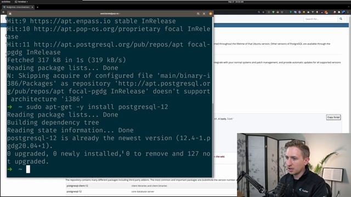Close the terminal with the orange button
This screenshot has width=351, height=197.
click(x=211, y=14)
